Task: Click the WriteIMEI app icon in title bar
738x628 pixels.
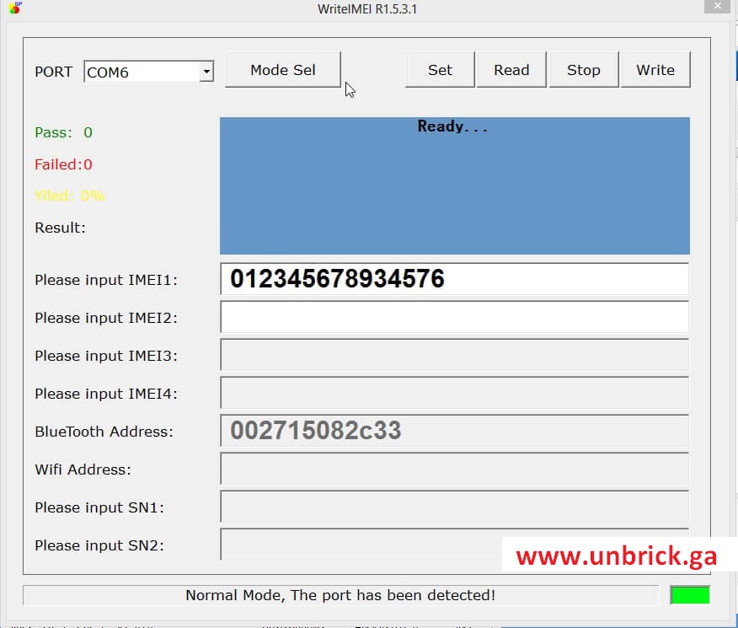Action: click(15, 7)
